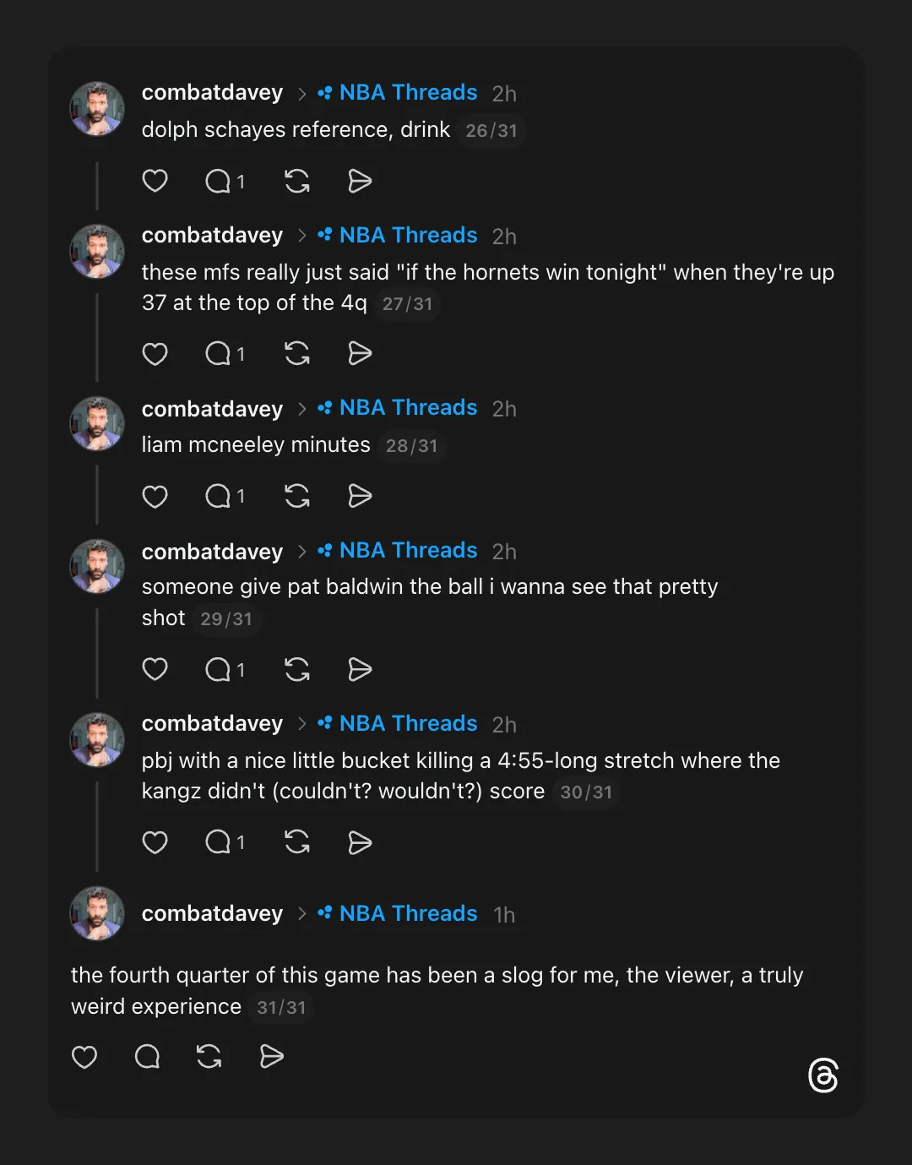Share the liam mcneeley minutes post
This screenshot has height=1165, width=912.
[x=360, y=496]
